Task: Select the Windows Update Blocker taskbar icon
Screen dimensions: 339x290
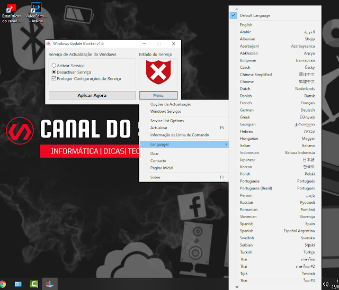Action: click(50, 284)
